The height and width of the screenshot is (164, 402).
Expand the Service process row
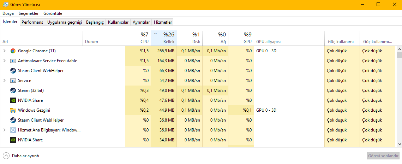pyautogui.click(x=4, y=81)
